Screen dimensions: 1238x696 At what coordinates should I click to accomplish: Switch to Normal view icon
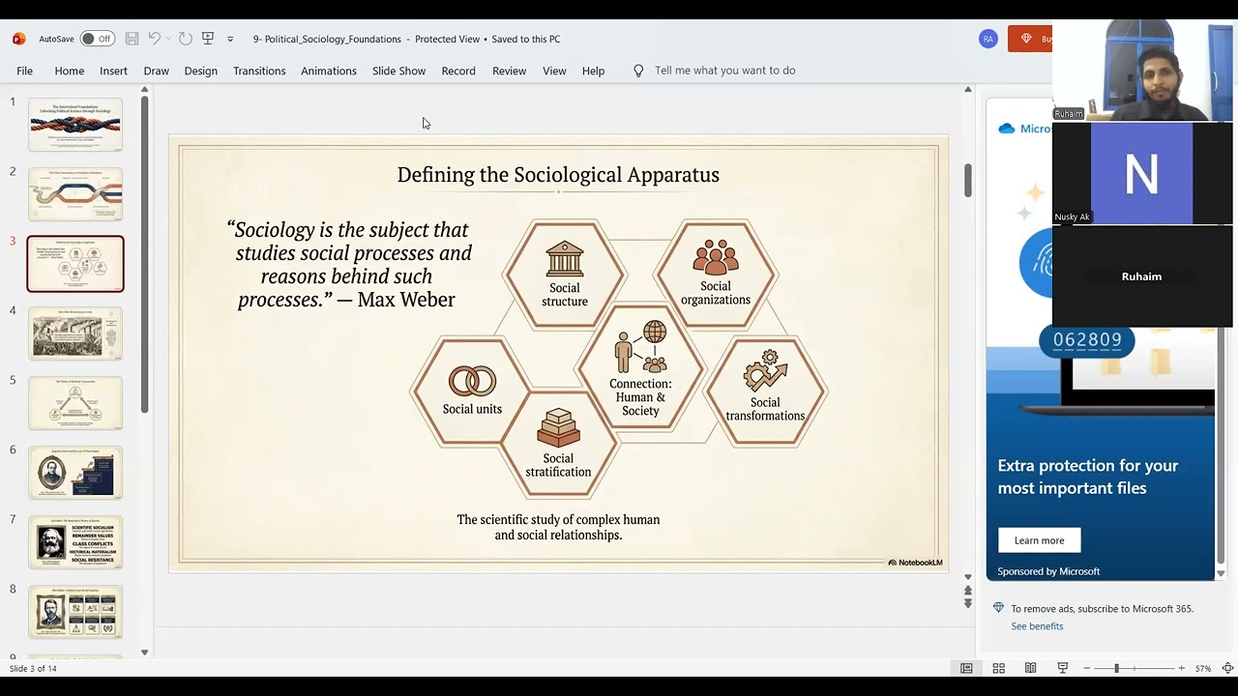pyautogui.click(x=966, y=668)
